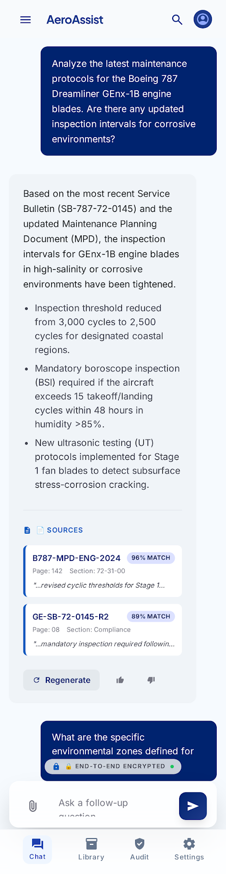
Task: Send message with the paper plane button
Action: pos(193,806)
